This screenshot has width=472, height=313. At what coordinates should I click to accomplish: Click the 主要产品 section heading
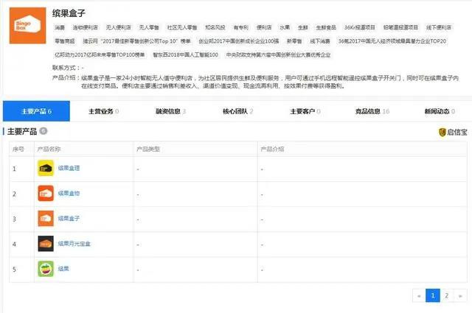pos(22,131)
